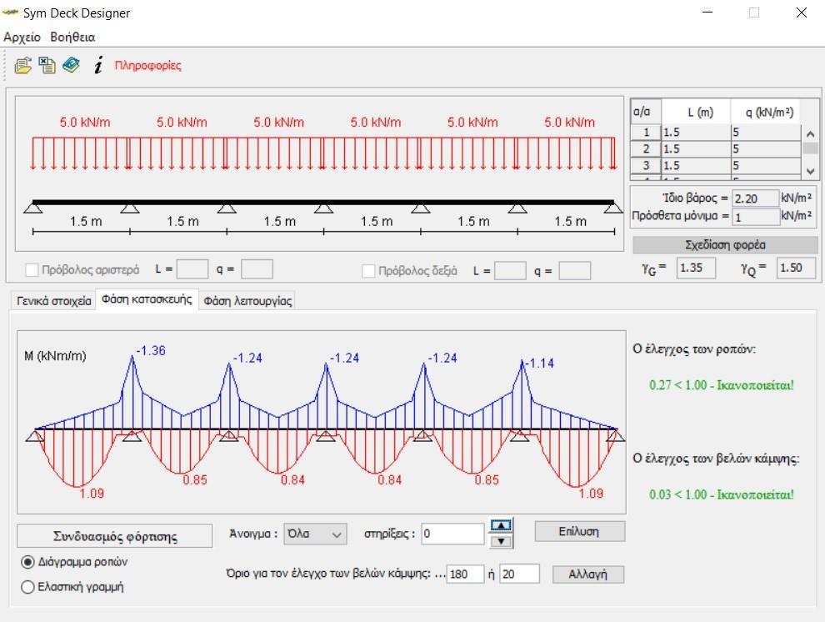Open the Πληροφορίες link
The width and height of the screenshot is (825, 622).
(147, 65)
